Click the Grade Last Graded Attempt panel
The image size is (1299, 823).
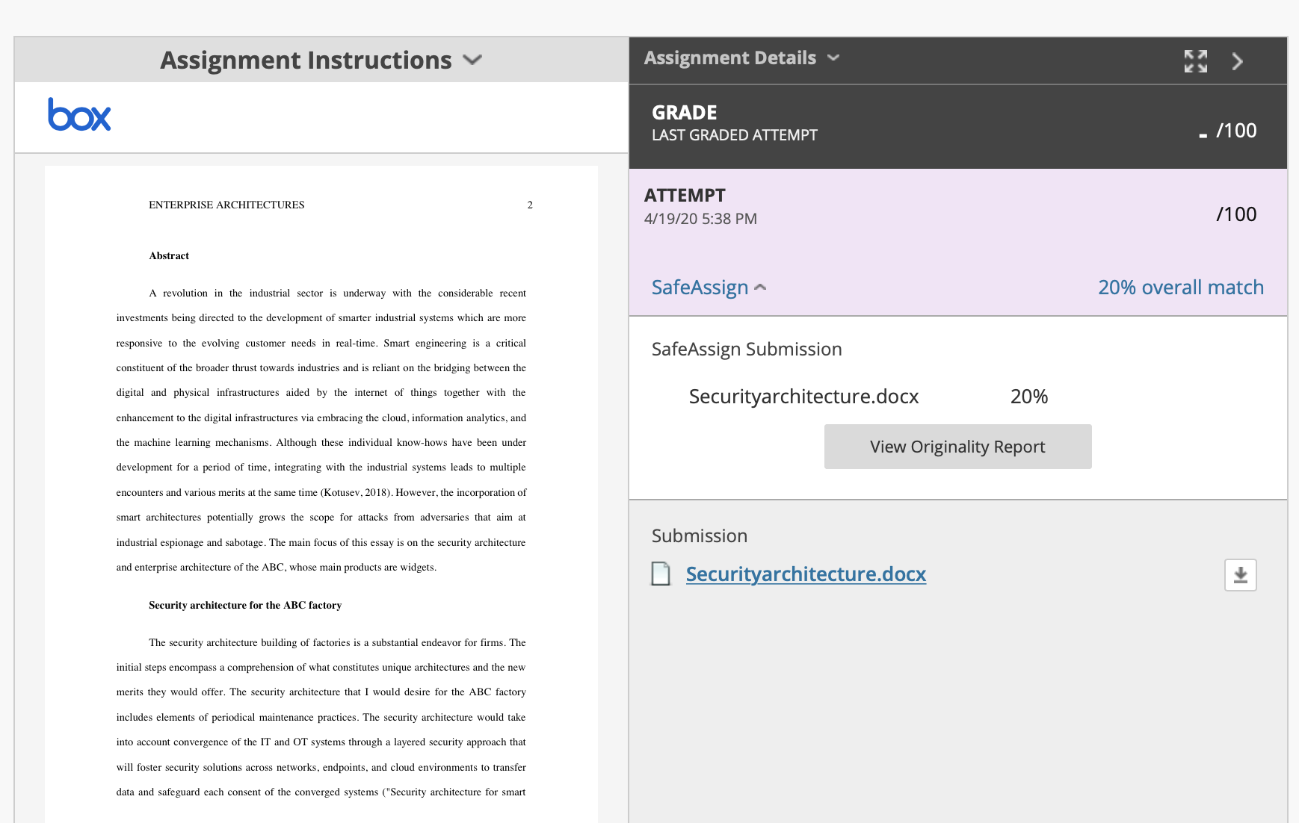958,126
